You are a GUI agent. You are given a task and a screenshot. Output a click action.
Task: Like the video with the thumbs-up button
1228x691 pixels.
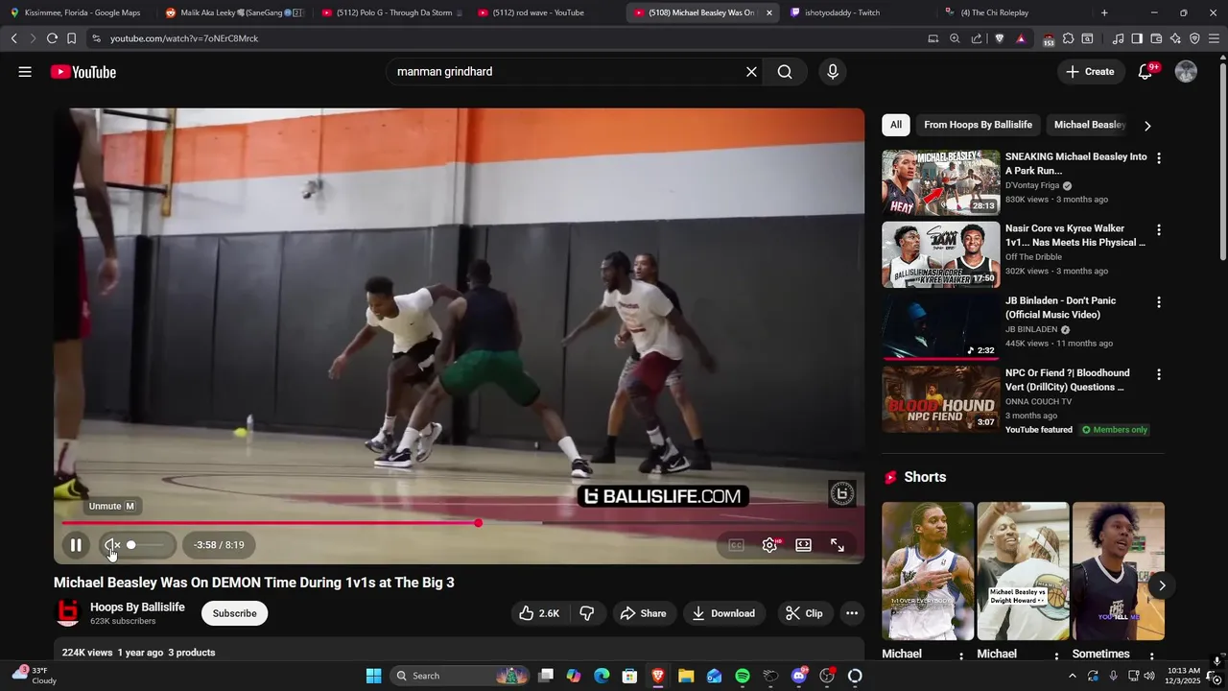coord(539,613)
